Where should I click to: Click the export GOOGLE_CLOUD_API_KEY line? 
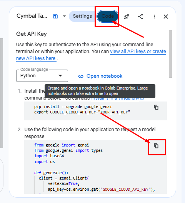point(82,112)
